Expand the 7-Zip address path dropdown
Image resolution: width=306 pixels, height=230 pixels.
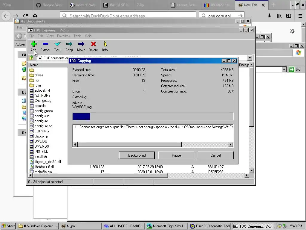pyautogui.click(x=250, y=58)
